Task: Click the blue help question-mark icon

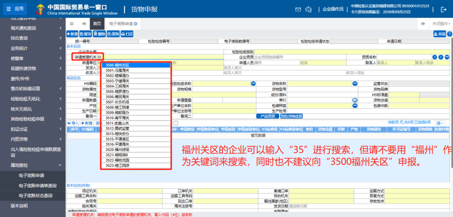Action: (x=450, y=34)
